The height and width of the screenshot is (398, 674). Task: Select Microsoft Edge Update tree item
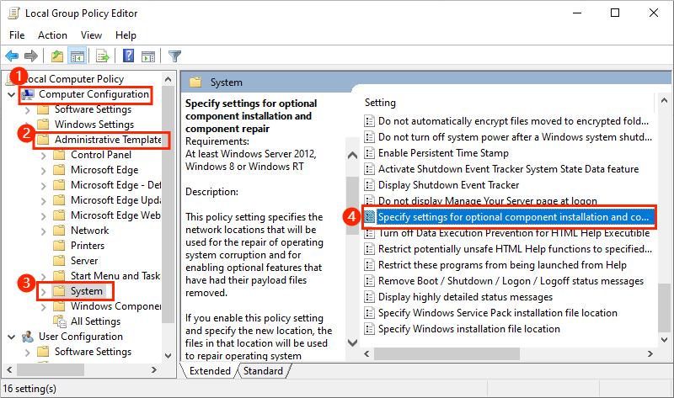pos(115,200)
